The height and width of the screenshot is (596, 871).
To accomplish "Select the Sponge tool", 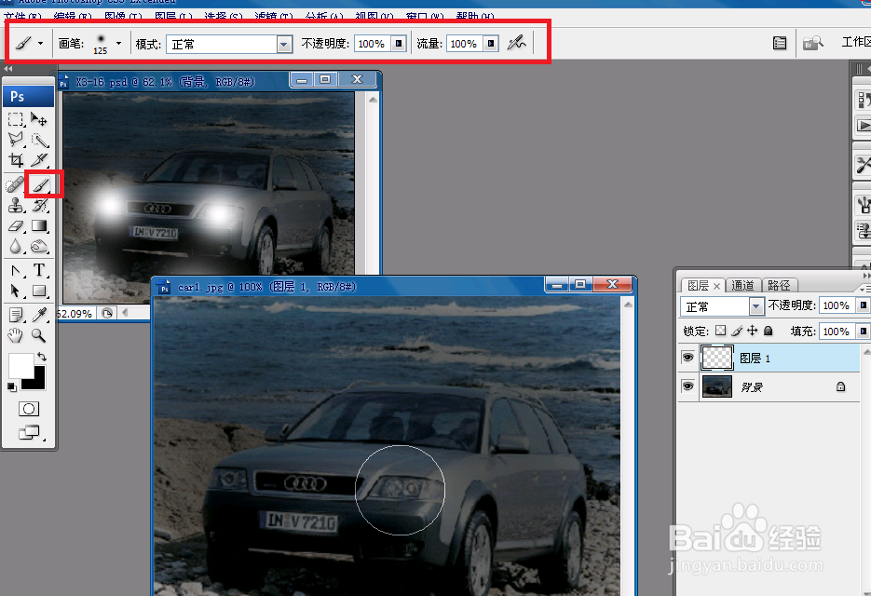I will tap(39, 246).
